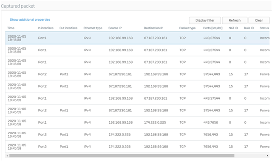Clear the captured packets list
Viewport: 272px width, 161px height.
[259, 20]
